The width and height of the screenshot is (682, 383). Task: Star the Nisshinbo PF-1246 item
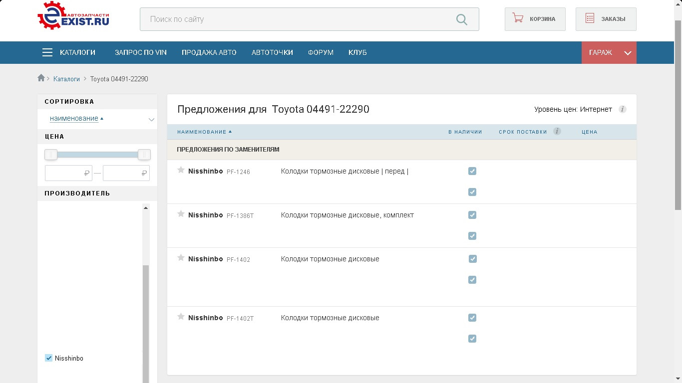coord(181,171)
